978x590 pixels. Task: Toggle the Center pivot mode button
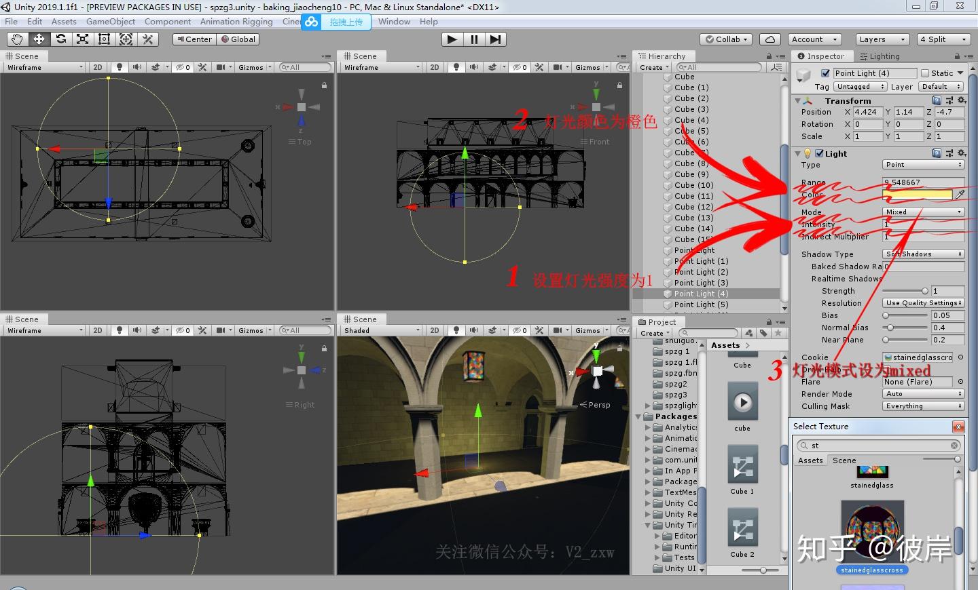[195, 39]
